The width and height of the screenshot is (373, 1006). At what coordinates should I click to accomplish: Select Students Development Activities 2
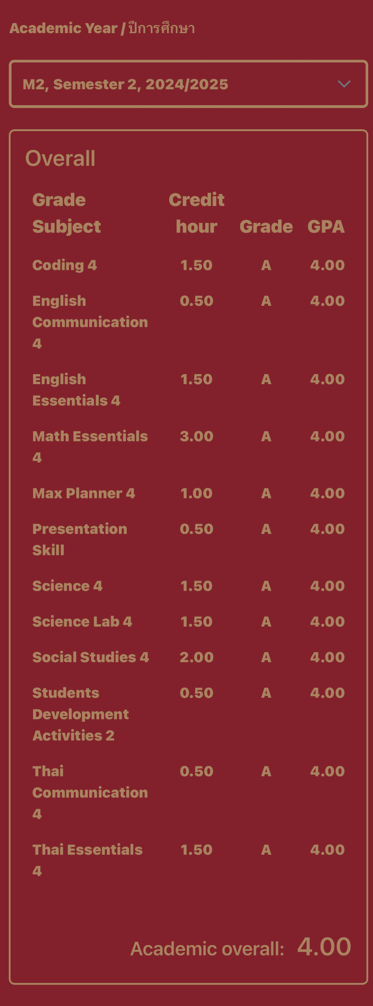pyautogui.click(x=81, y=714)
